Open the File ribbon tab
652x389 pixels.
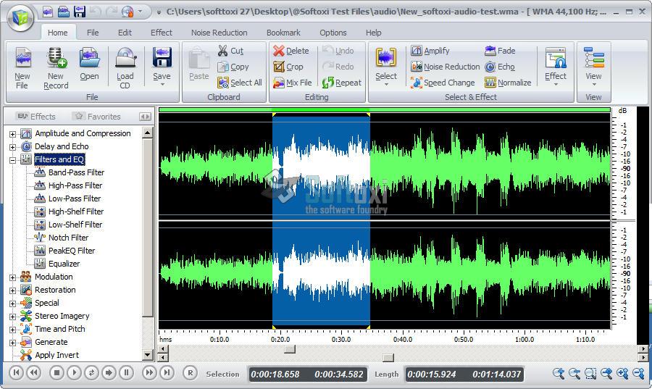point(93,33)
